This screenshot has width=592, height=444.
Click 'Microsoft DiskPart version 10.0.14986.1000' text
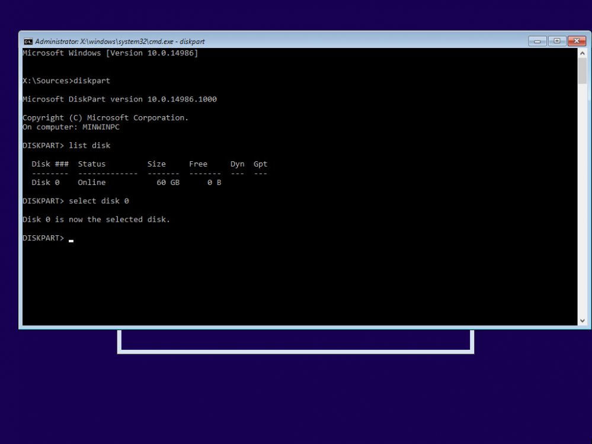click(120, 99)
